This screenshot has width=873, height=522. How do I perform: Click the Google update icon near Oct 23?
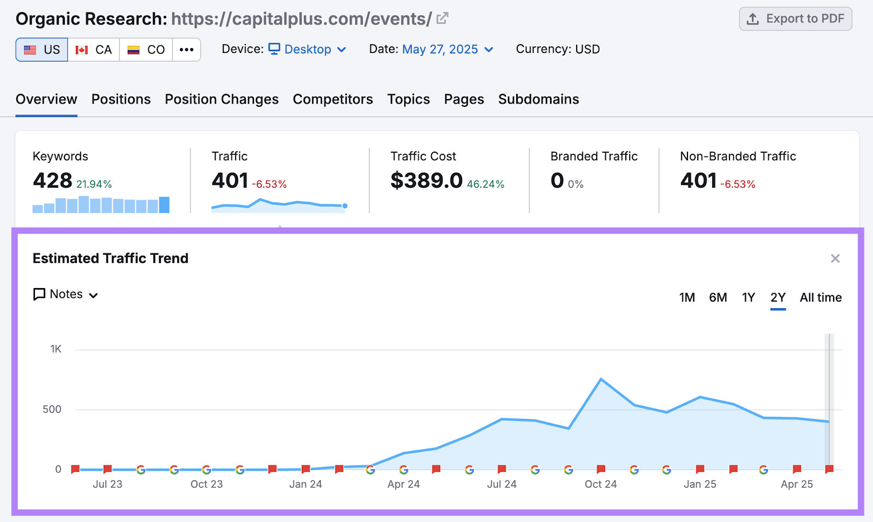pos(207,469)
